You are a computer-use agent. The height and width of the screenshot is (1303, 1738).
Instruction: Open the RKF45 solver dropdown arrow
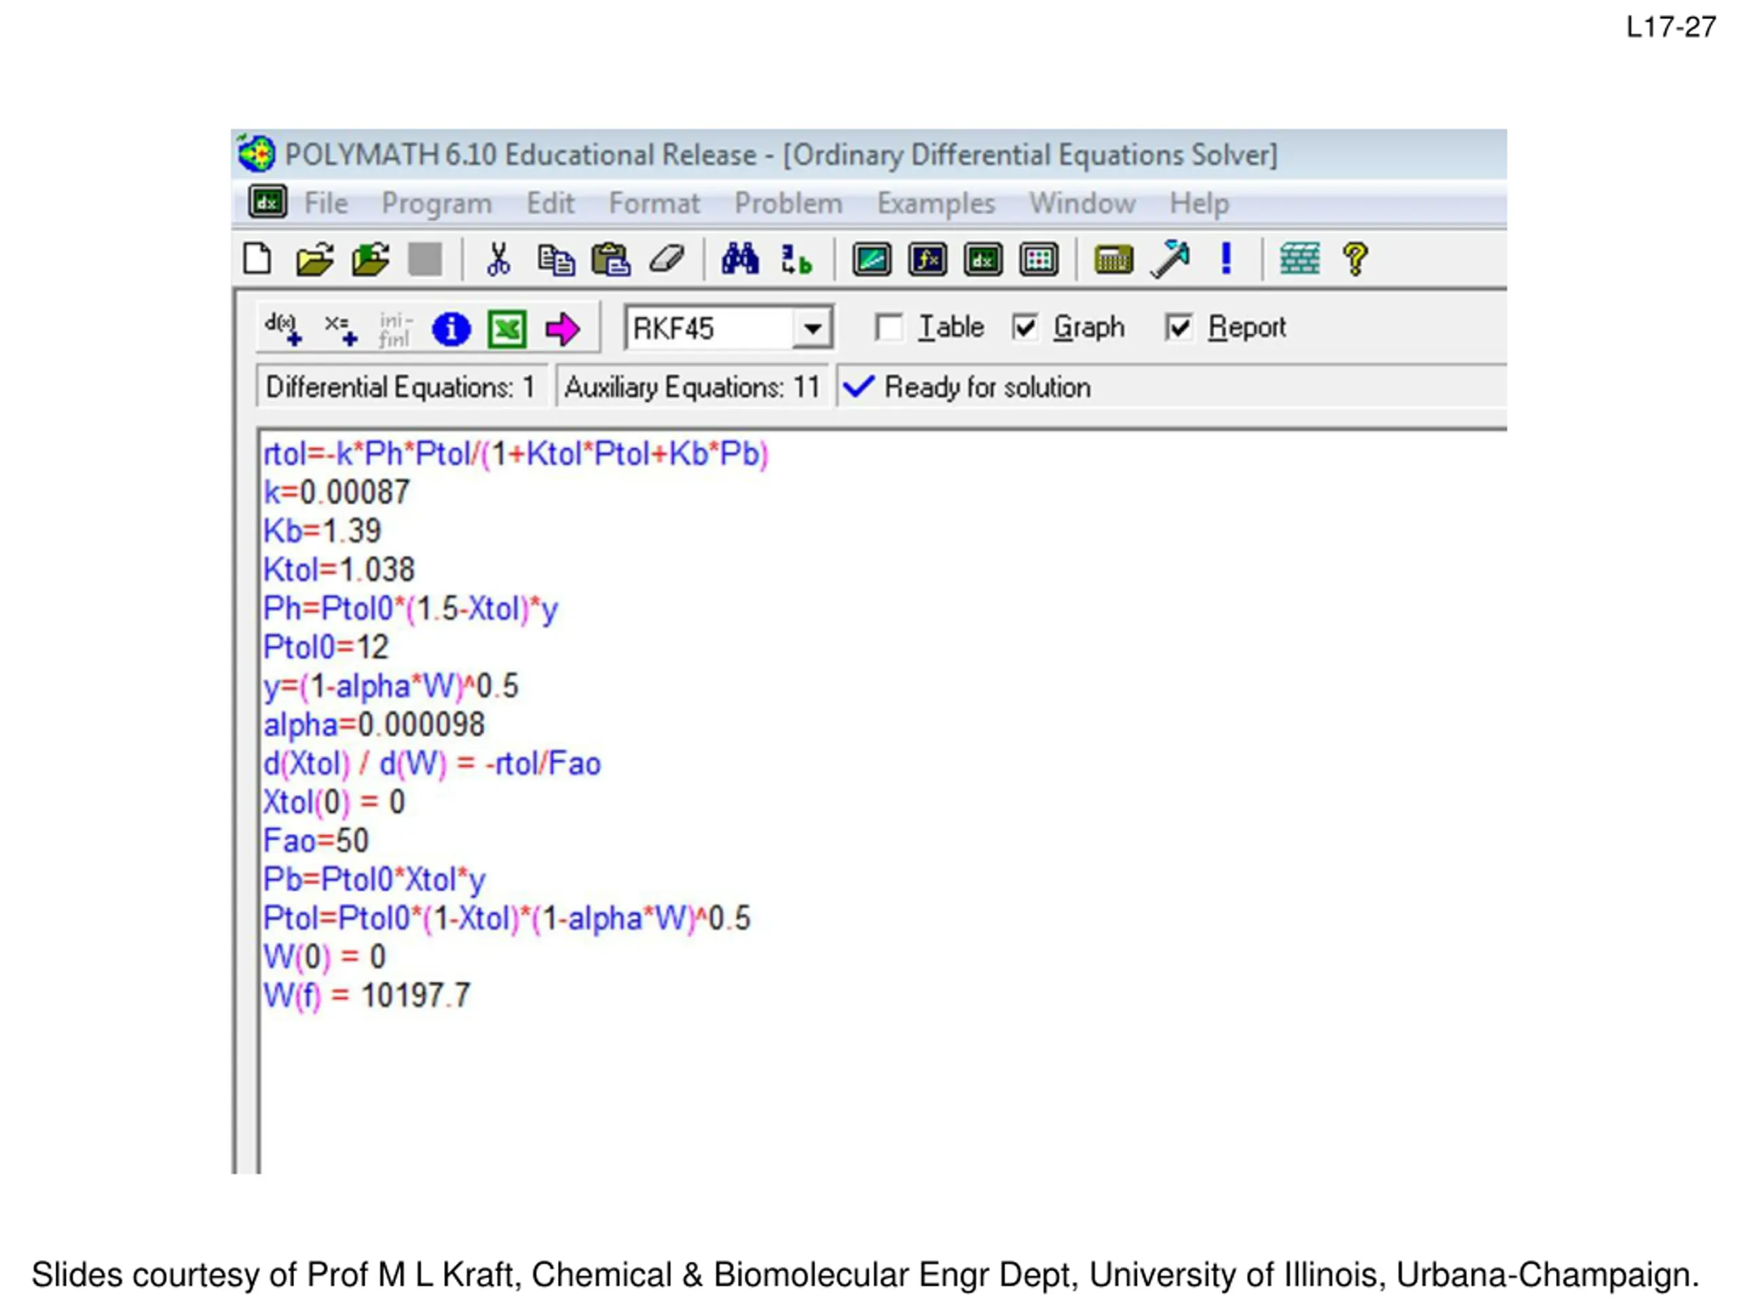click(813, 328)
